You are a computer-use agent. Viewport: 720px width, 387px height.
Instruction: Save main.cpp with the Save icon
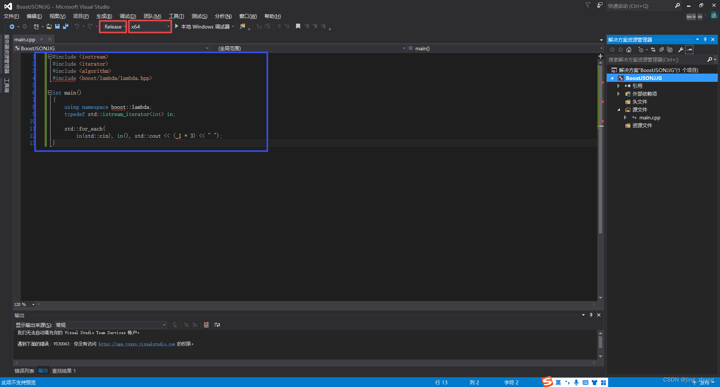[x=57, y=26]
